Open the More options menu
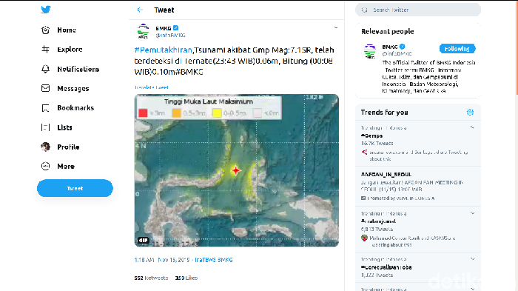 click(x=58, y=167)
